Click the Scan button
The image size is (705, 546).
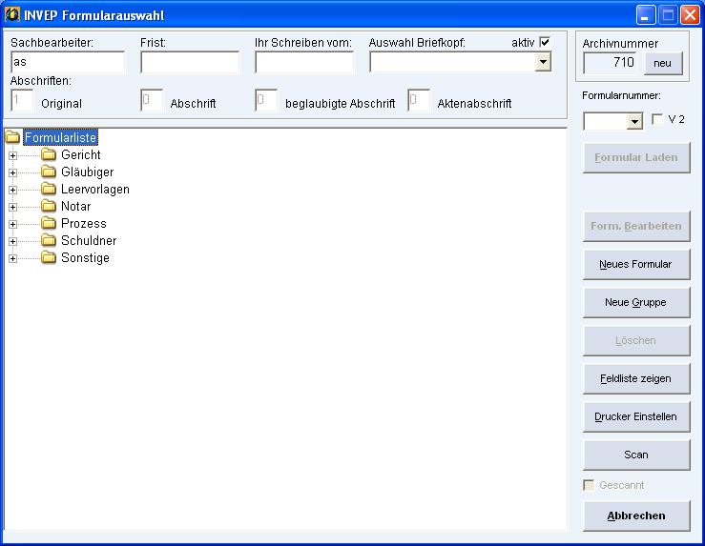tap(635, 455)
